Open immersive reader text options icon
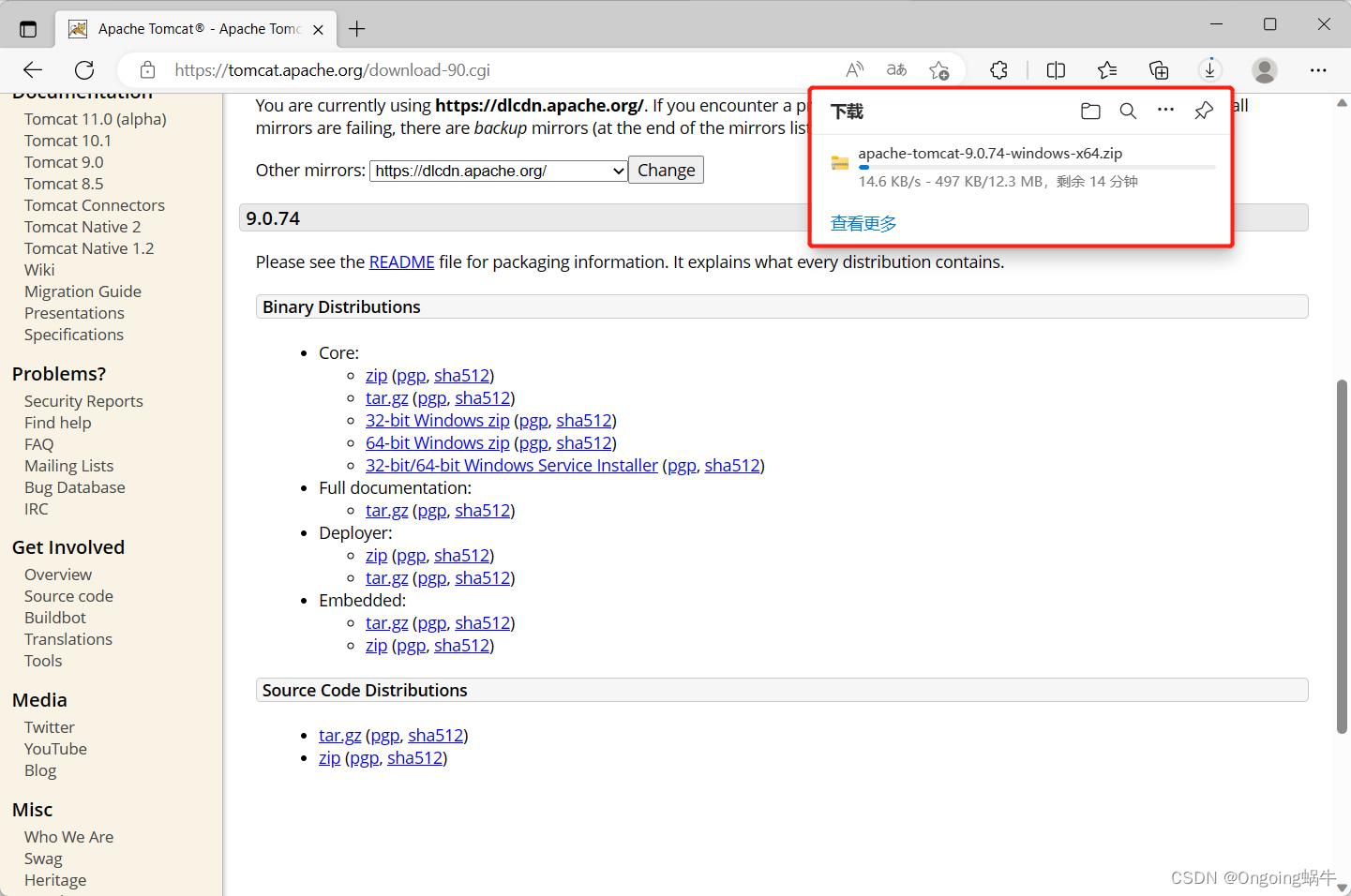This screenshot has width=1351, height=896. tap(895, 69)
